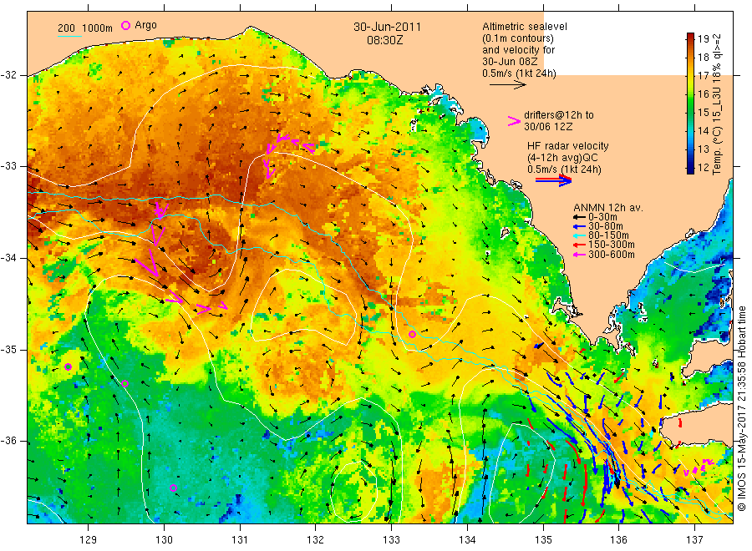Click the '30/06 12Z' drifter date text
Image resolution: width=752 pixels, height=551 pixels.
(x=548, y=127)
